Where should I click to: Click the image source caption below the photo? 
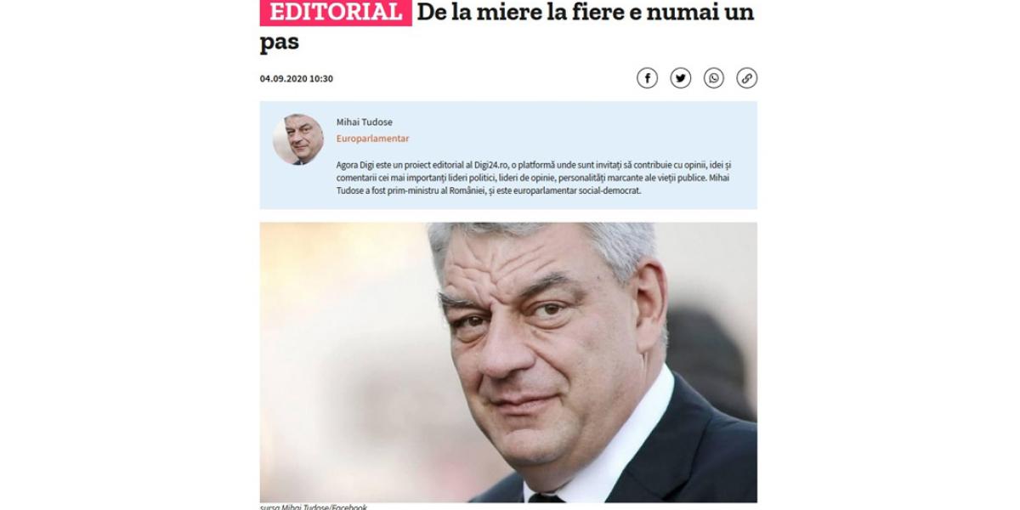(314, 507)
